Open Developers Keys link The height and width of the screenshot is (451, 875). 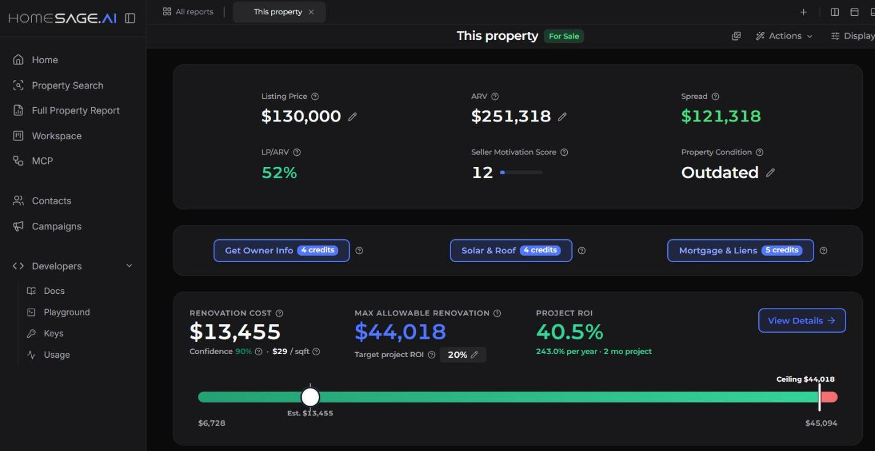[53, 333]
